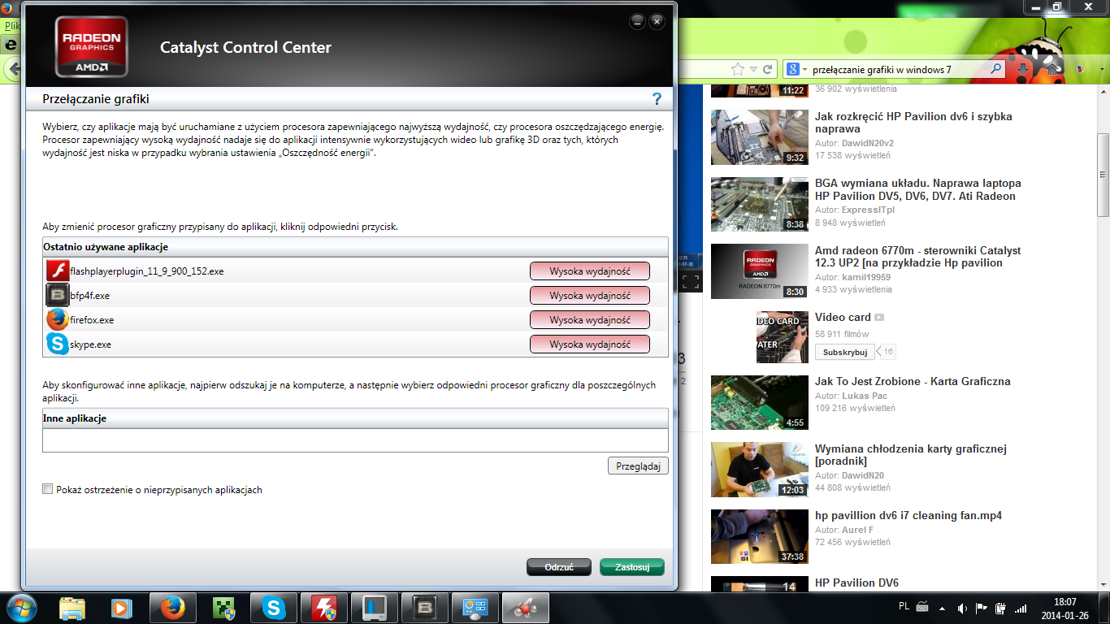Open URL history dropdown arrow in Firefox
Image resolution: width=1110 pixels, height=624 pixels.
coord(755,70)
